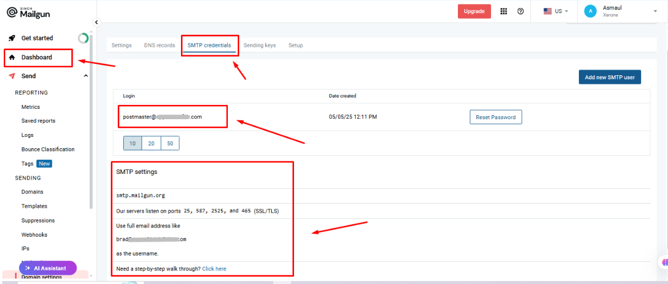Screen dimensions: 668x284
Task: Open Bounce Classification in the sidebar
Action: click(48, 149)
